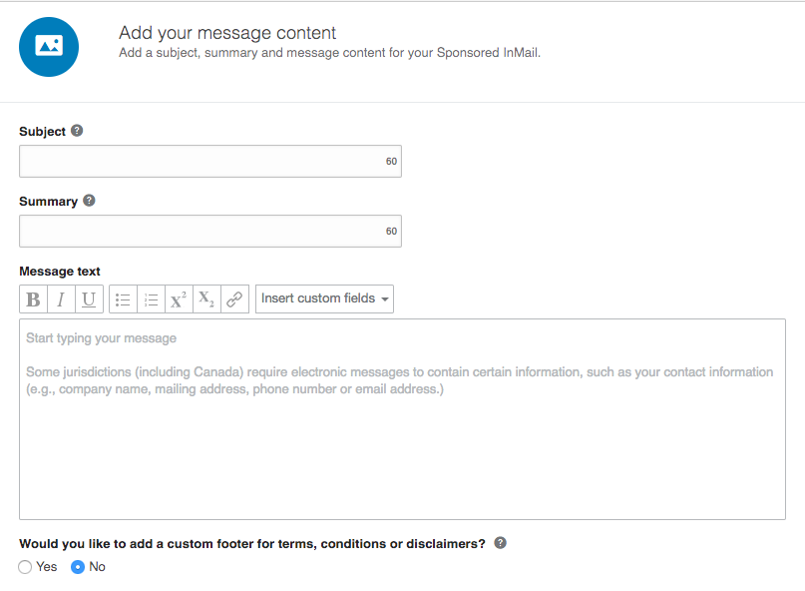Click the blue image icon in header
Viewport: 805px width, 591px height.
click(49, 47)
